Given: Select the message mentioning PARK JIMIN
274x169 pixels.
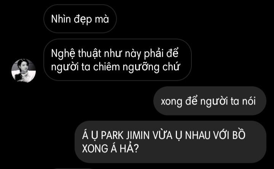Looking at the screenshot, I should 170,142.
